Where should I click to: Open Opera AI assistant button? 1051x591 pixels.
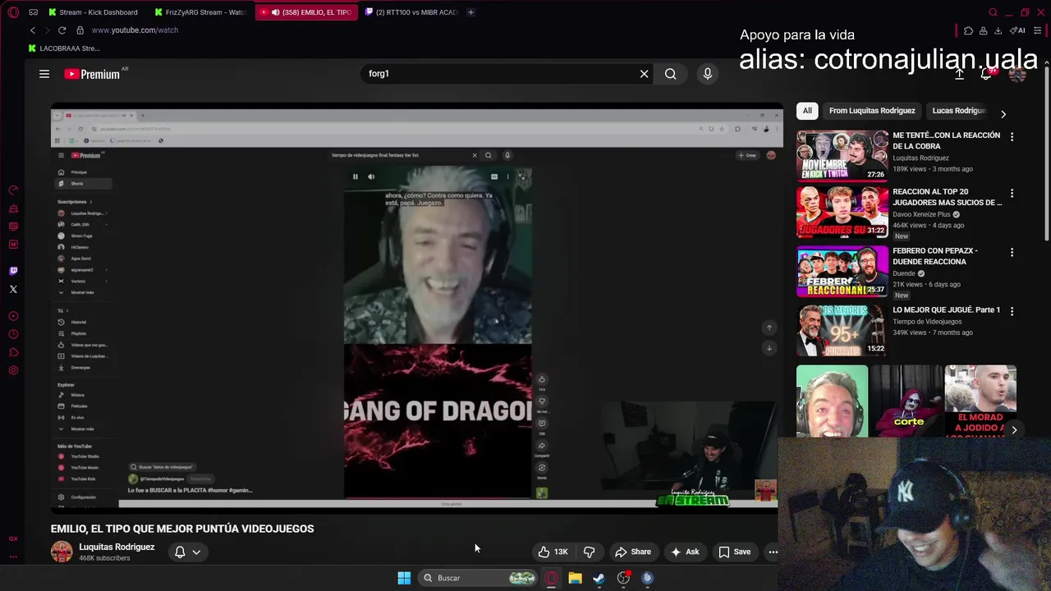pyautogui.click(x=1017, y=30)
